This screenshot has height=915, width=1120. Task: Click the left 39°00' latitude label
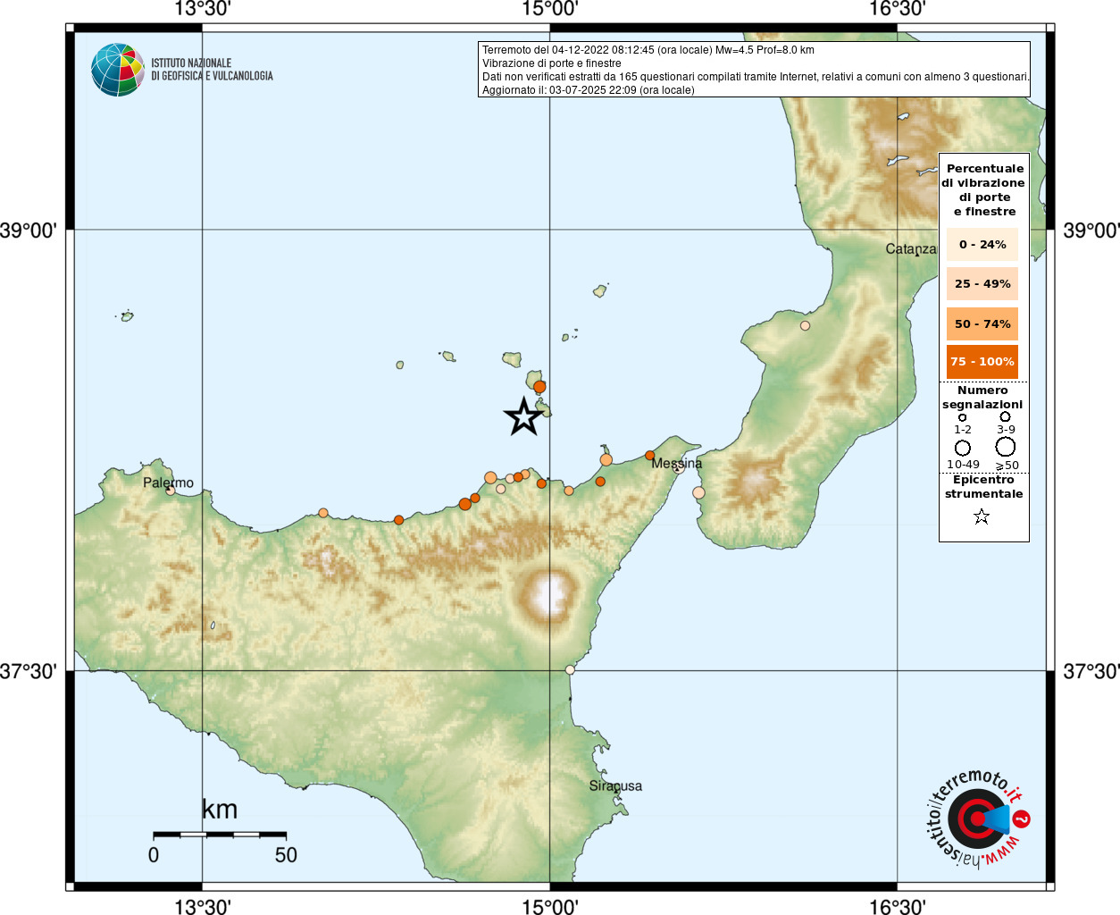tap(29, 231)
